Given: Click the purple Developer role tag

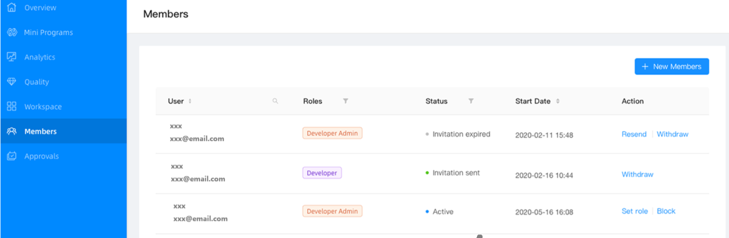Looking at the screenshot, I should coord(322,173).
